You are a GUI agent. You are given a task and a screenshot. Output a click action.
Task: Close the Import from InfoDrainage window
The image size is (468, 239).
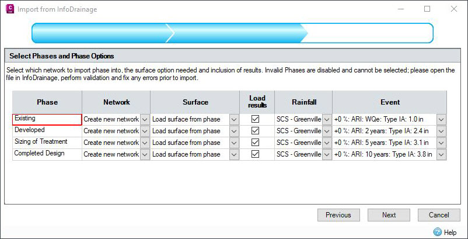tap(453, 9)
